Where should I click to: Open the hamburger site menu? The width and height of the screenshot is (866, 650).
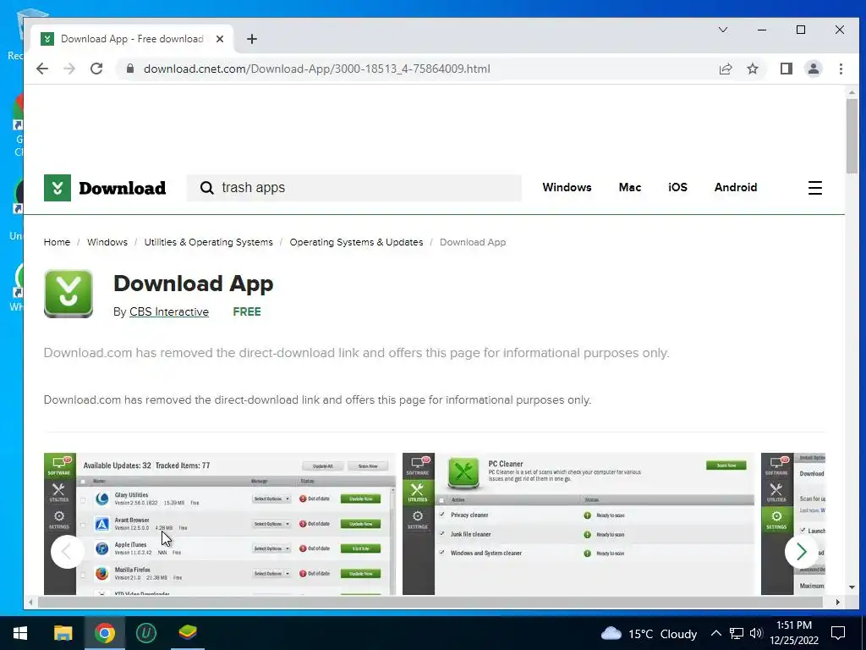(815, 188)
